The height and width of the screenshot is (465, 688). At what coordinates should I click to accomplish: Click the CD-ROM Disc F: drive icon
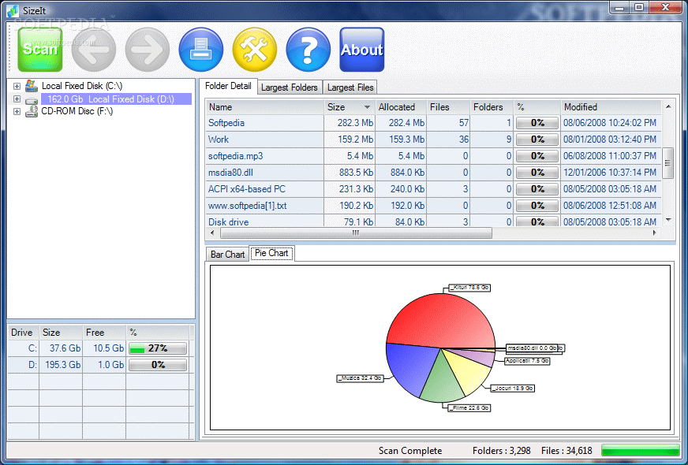[31, 112]
